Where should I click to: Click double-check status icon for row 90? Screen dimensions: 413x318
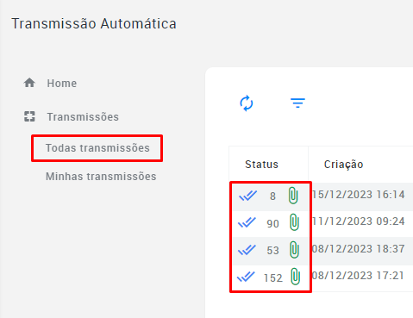[x=247, y=222]
